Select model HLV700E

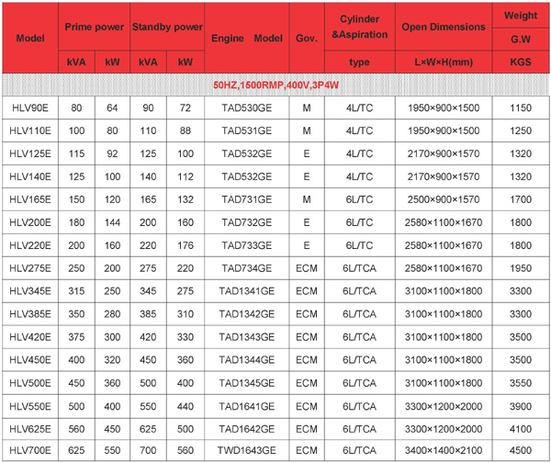click(30, 450)
